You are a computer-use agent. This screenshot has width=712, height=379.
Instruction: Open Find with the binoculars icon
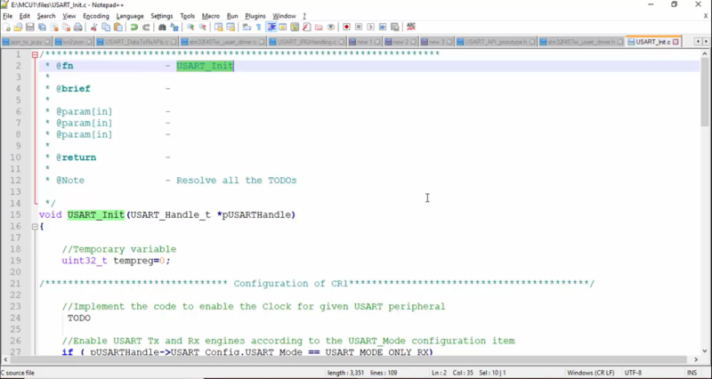coord(162,28)
